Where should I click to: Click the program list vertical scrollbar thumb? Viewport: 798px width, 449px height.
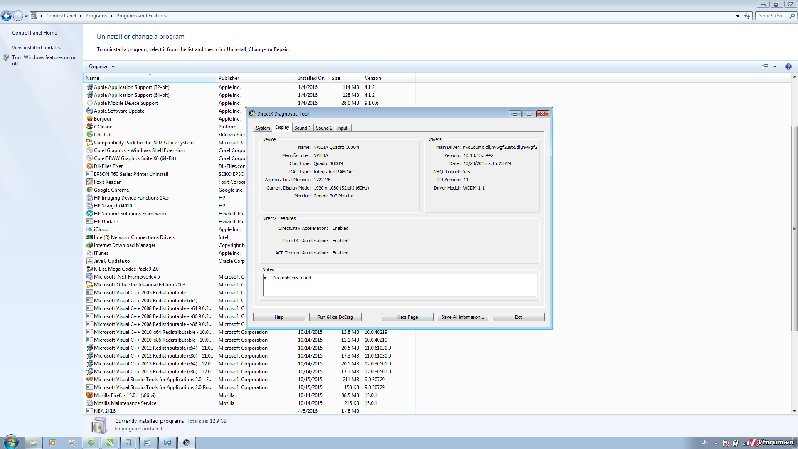[794, 229]
